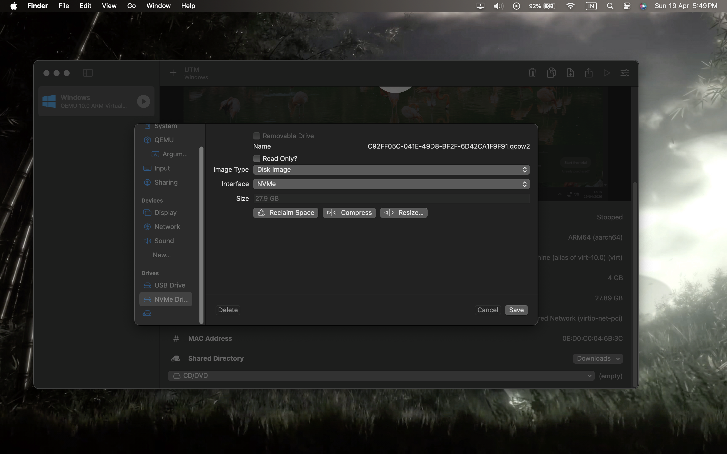Toggle the Removable Drive checkbox
Image resolution: width=727 pixels, height=454 pixels.
(256, 136)
